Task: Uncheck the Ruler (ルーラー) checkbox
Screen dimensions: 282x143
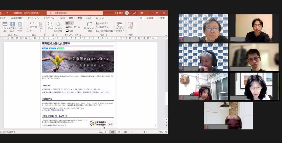Action: pyautogui.click(x=28, y=23)
